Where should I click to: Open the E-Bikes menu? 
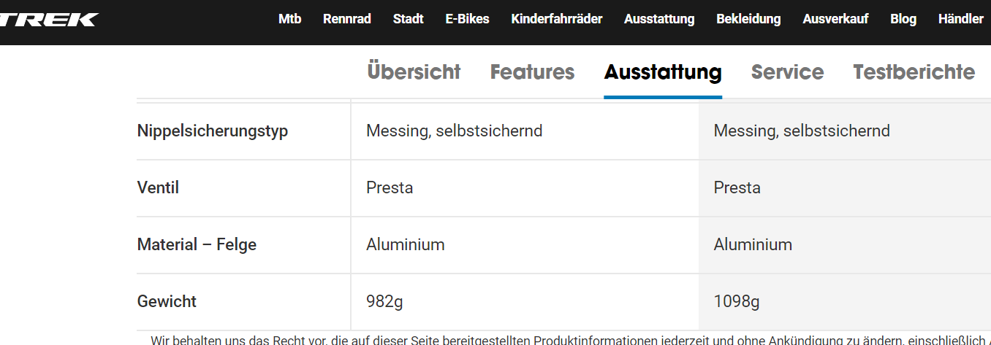coord(467,19)
